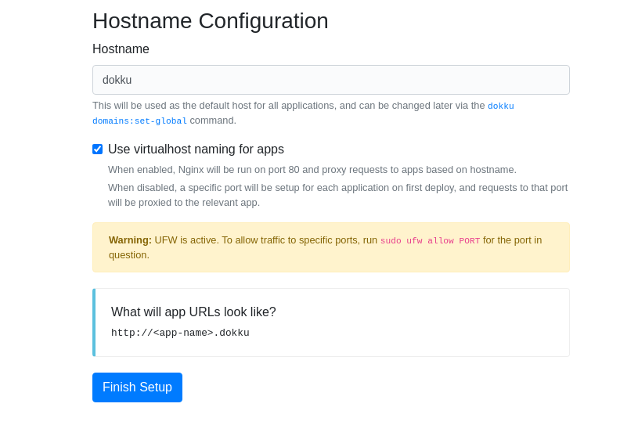The image size is (620, 436).
Task: Click the blue "dokku" code text in help line
Action: (x=500, y=106)
